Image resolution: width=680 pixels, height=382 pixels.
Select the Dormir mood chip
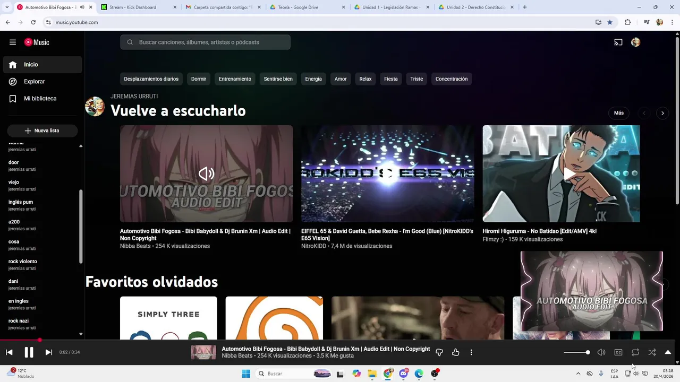[199, 79]
